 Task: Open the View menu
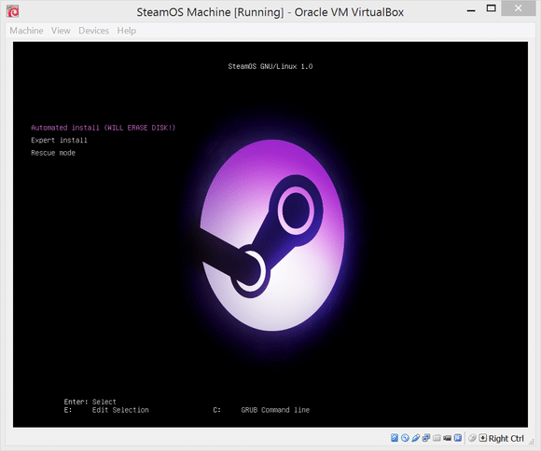(x=61, y=31)
